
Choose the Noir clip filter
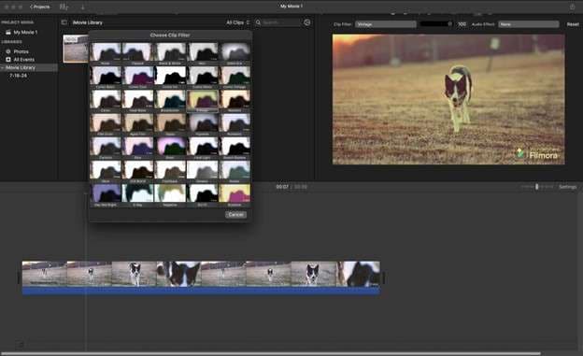pos(202,53)
